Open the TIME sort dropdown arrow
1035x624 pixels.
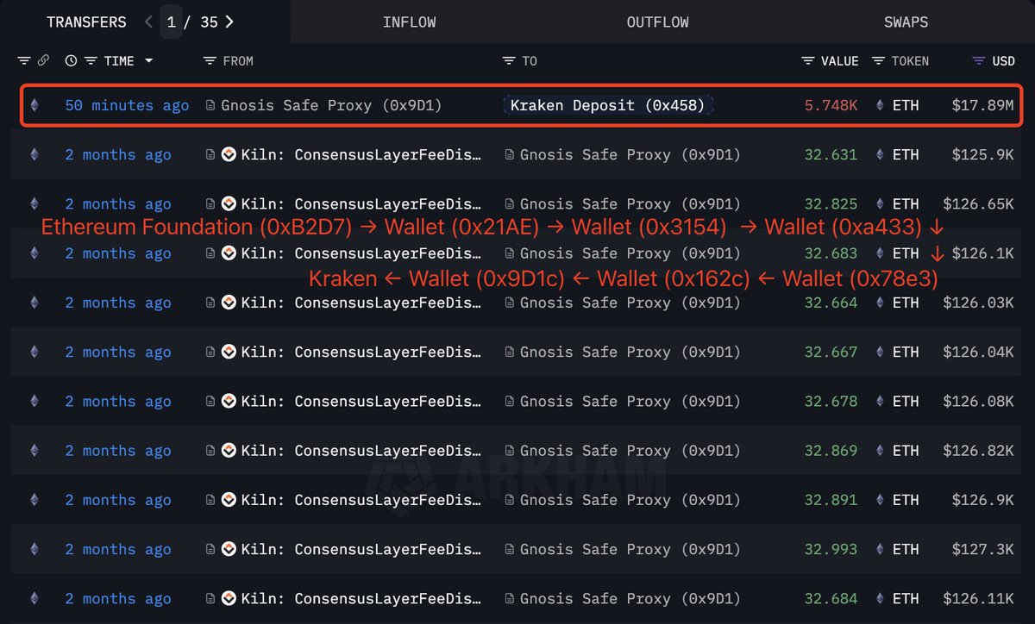(148, 60)
